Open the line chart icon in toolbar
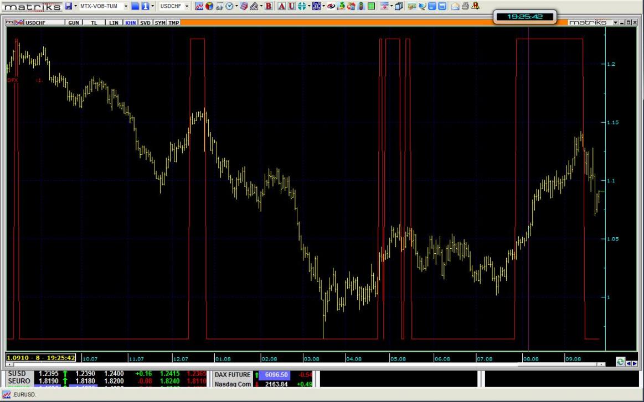Viewport: 644px width, 402px height. click(x=199, y=6)
